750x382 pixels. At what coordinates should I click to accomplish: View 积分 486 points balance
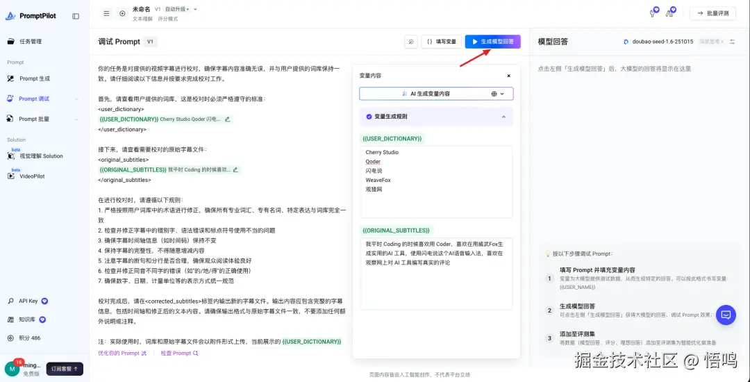30,338
